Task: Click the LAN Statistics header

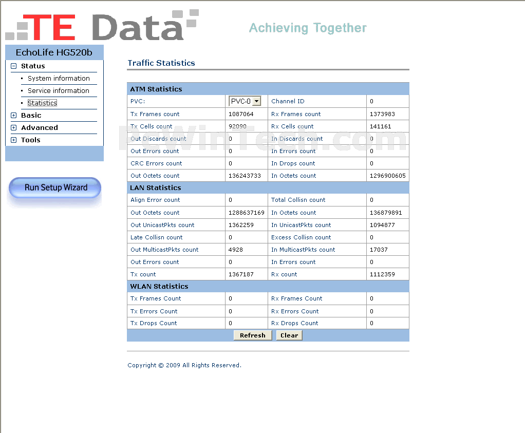Action: (x=155, y=188)
